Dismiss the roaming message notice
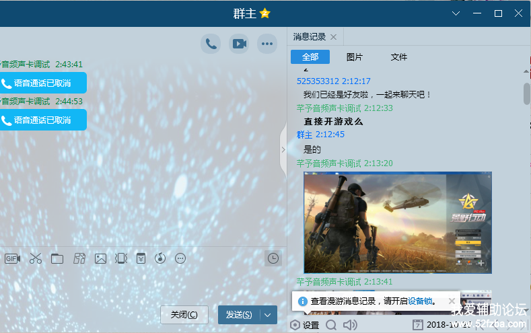The width and height of the screenshot is (531, 333). (452, 301)
